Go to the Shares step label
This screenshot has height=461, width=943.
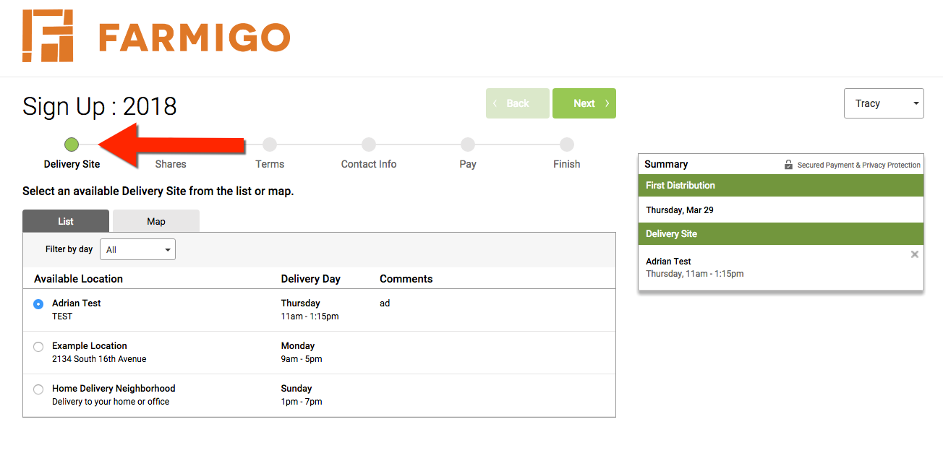pos(171,164)
